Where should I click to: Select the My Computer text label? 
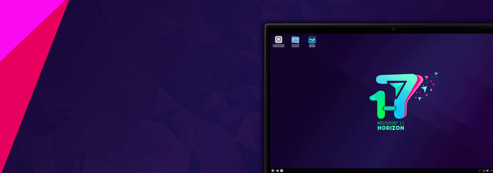pos(278,46)
